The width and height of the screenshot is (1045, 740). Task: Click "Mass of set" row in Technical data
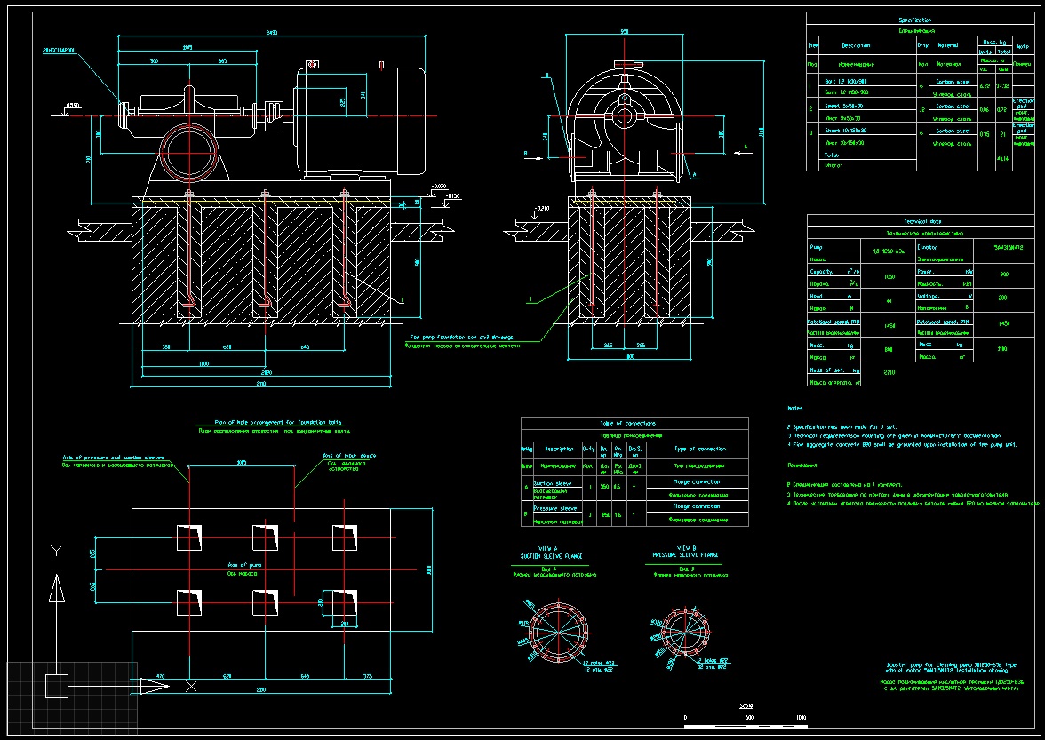834,370
